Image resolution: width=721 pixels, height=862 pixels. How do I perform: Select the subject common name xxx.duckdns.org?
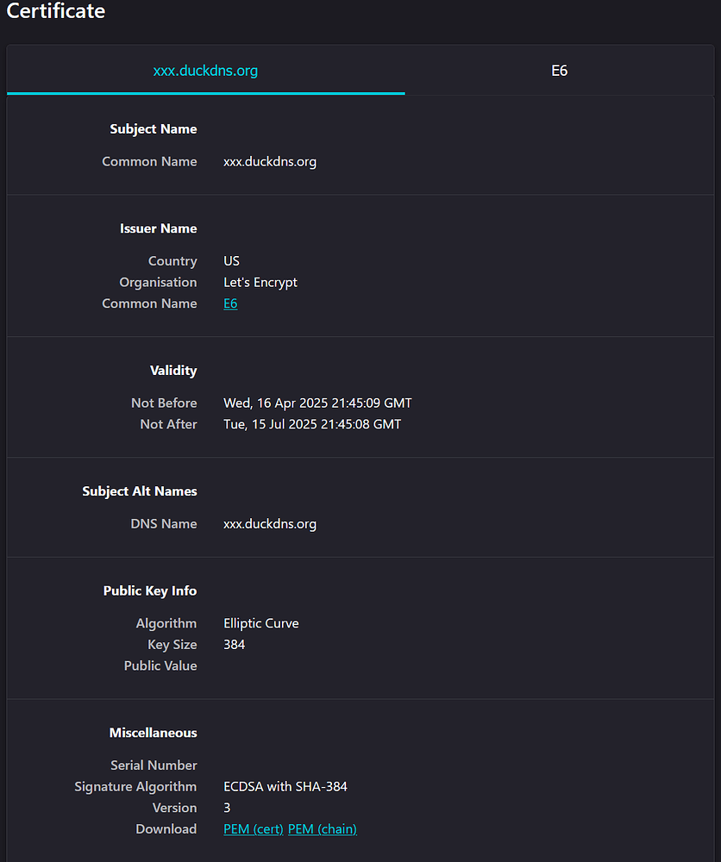pos(270,161)
